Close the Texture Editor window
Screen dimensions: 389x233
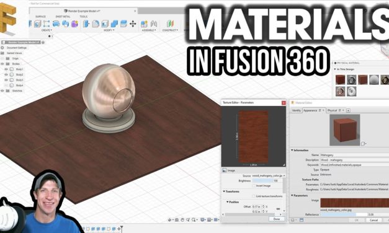click(x=284, y=103)
